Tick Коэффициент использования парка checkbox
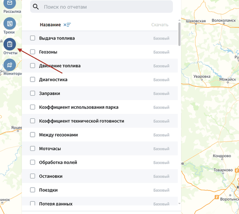Viewport: 239px width, 214px height. click(32, 107)
